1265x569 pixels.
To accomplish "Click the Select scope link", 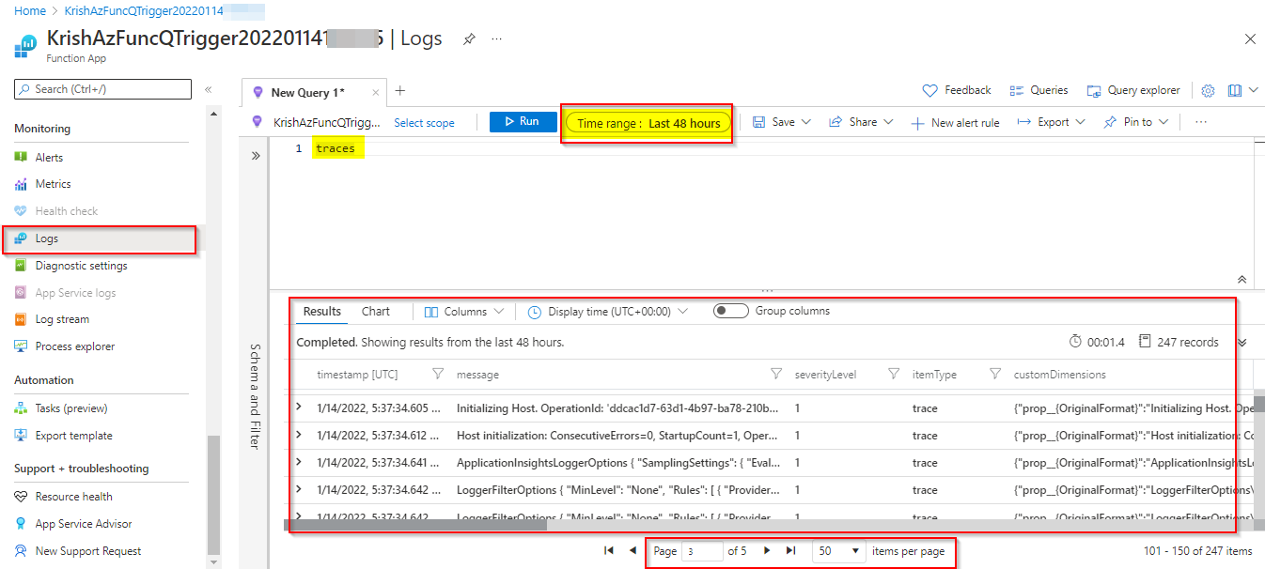I will click(x=424, y=123).
